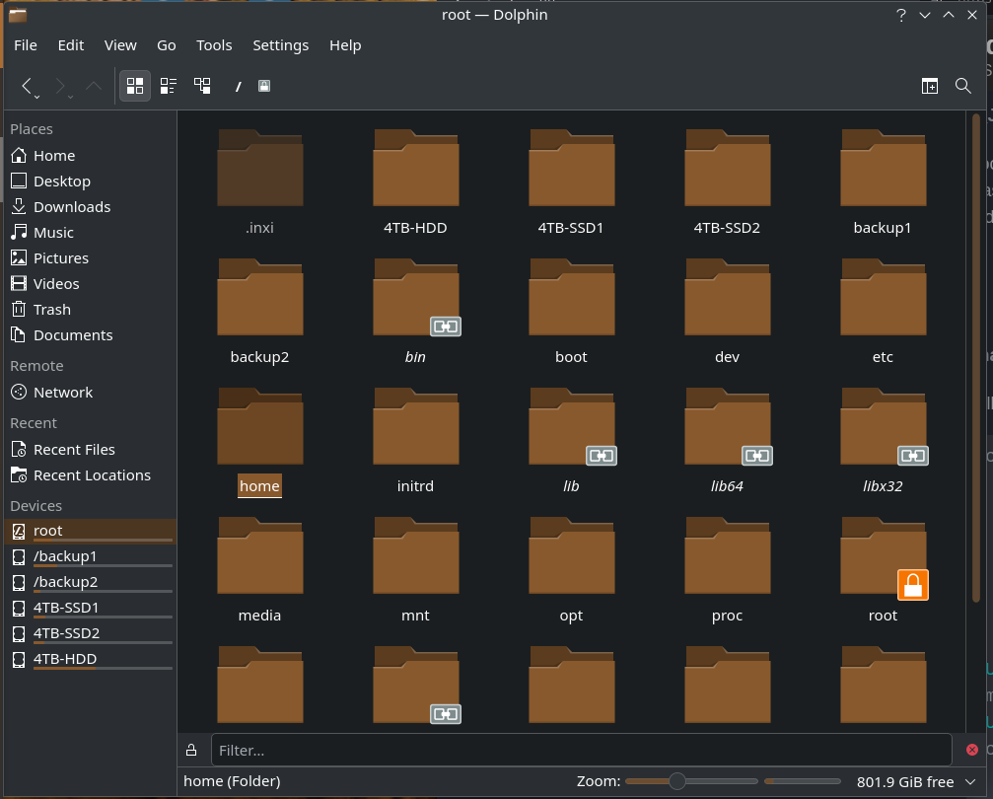Switch to Icons view mode

tap(135, 86)
